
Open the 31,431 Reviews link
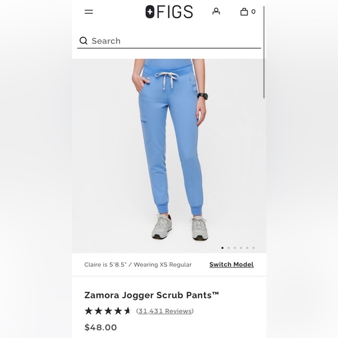coord(165,311)
